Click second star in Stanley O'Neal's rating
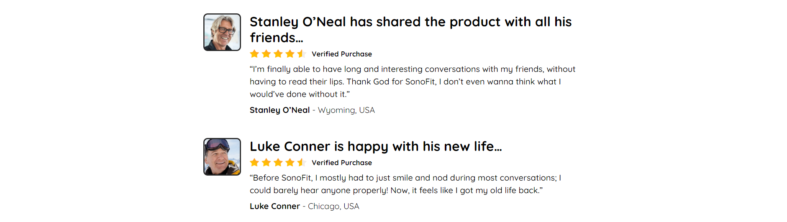Image resolution: width=787 pixels, height=222 pixels. pos(266,54)
